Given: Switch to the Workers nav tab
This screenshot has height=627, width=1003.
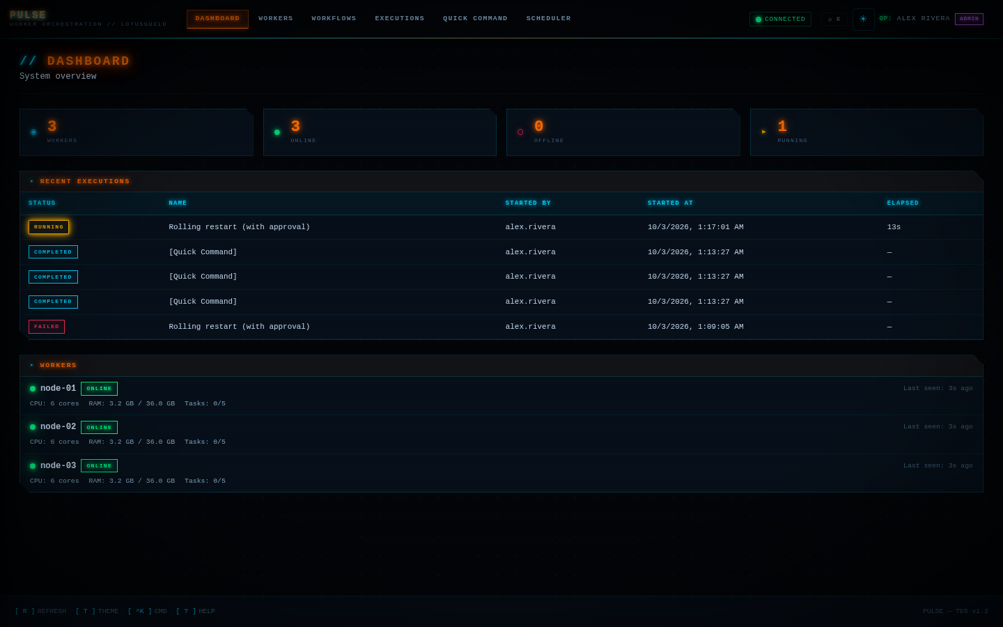Looking at the screenshot, I should pyautogui.click(x=276, y=19).
